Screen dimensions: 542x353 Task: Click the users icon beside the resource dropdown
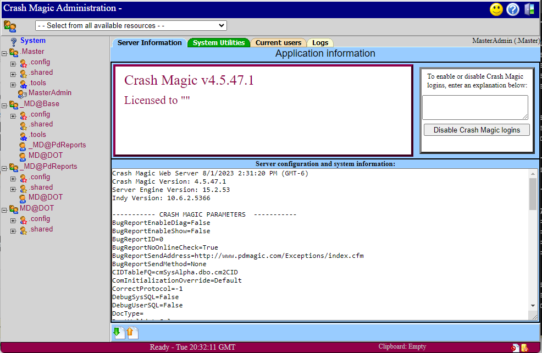[10, 26]
